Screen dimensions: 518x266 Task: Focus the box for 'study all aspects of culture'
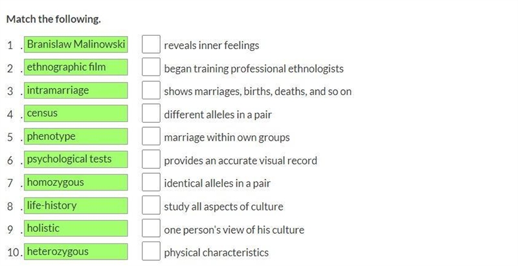151,205
